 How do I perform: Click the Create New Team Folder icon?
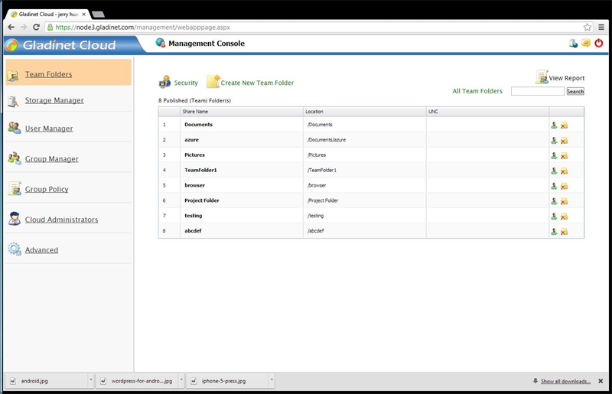point(213,81)
